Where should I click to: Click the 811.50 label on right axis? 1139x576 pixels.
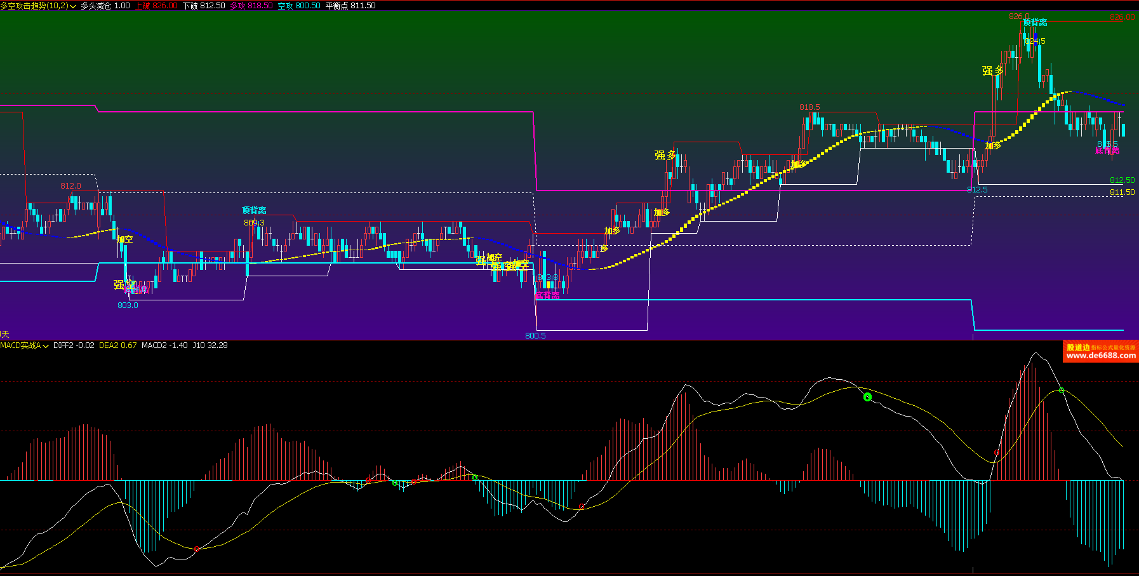click(x=1122, y=192)
